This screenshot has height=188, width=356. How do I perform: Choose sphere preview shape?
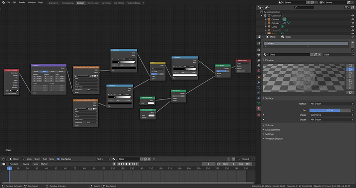tap(350, 70)
